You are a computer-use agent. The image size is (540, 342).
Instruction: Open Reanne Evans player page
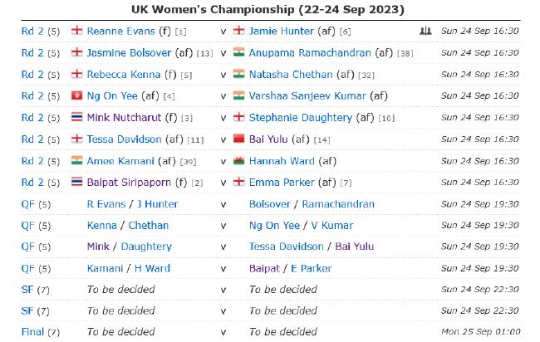121,32
